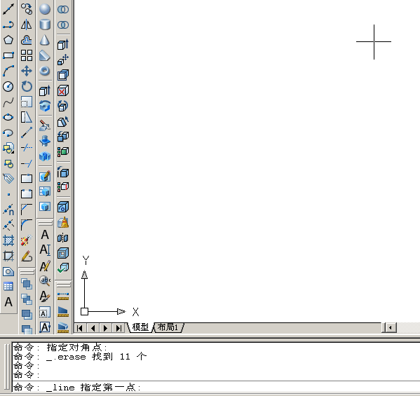Jump to the first layout tab
Screen dimensions: 420x396
[x=79, y=328]
